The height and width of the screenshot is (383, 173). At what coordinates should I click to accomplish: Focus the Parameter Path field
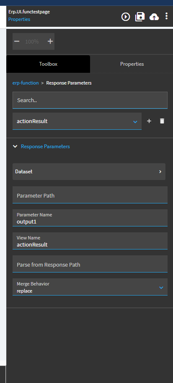90,195
